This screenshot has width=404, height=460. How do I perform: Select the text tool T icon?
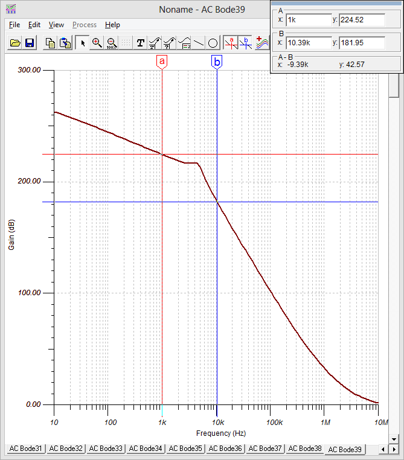(x=140, y=43)
